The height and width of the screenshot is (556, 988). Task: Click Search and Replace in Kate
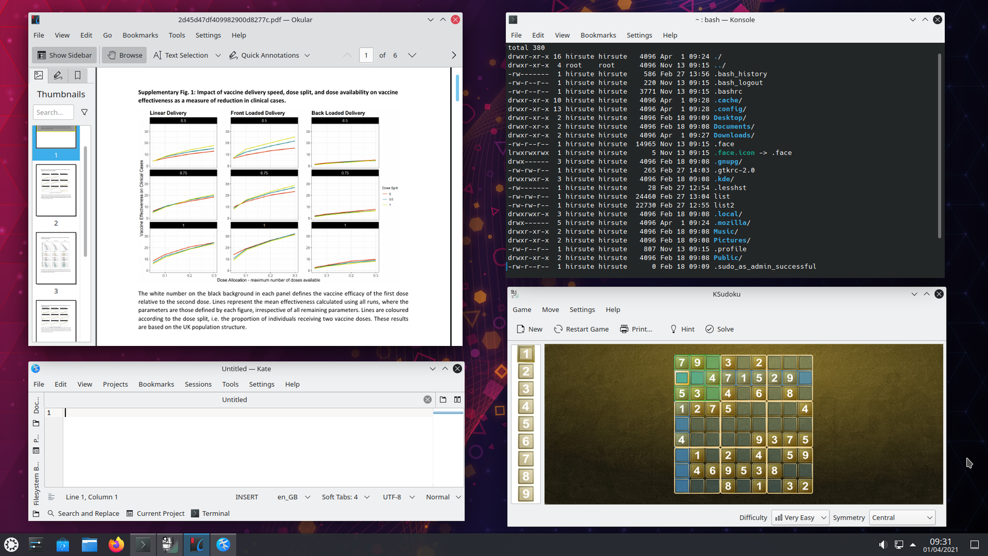[x=83, y=513]
